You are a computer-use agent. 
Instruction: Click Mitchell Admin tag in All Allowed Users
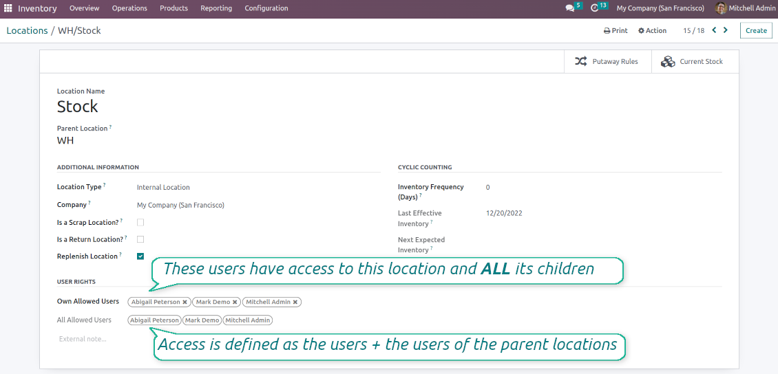[x=248, y=320]
